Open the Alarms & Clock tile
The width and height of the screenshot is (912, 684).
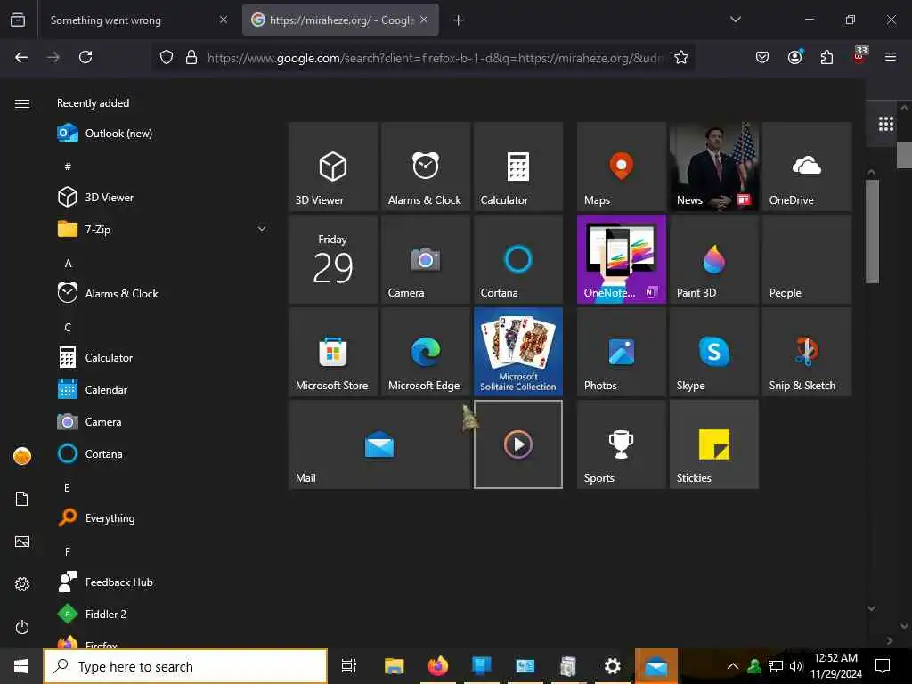pos(426,167)
